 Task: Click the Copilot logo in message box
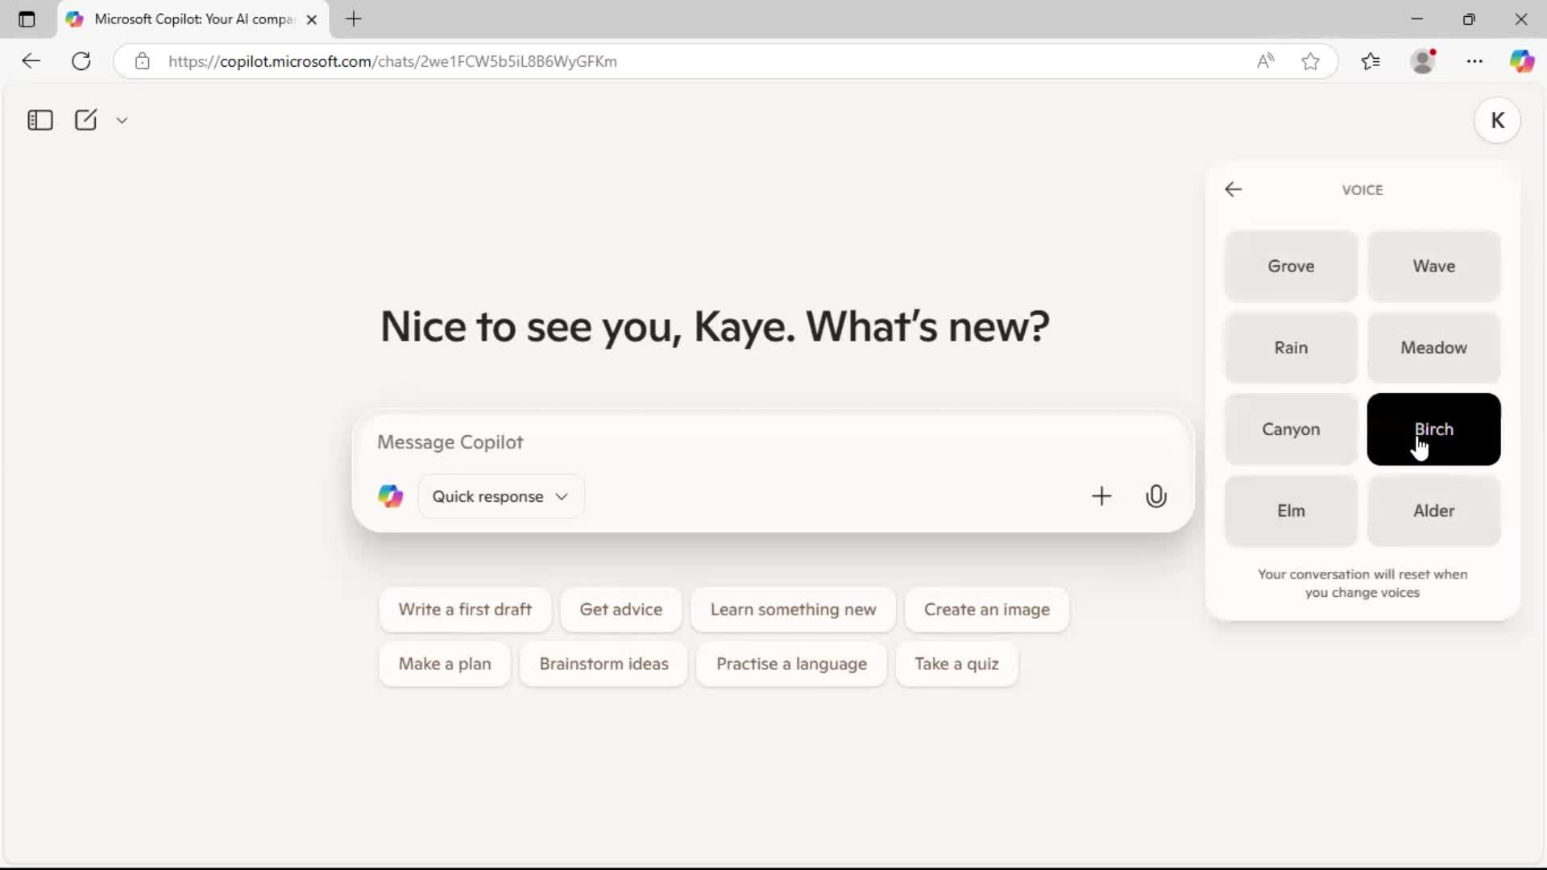[391, 496]
